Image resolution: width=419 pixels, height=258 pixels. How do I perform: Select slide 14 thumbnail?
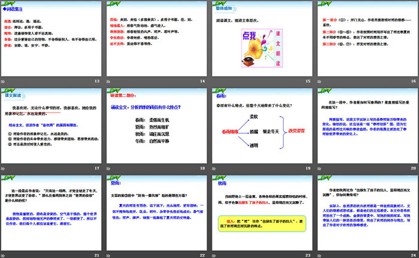157,39
